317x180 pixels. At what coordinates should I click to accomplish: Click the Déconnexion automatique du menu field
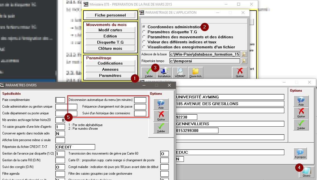coord(140,100)
